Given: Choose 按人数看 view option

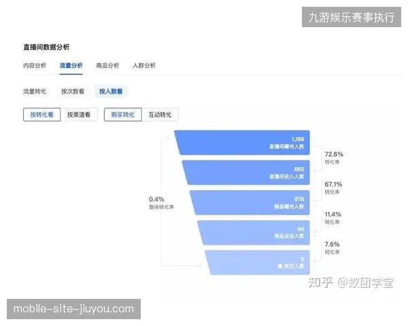Looking at the screenshot, I should point(111,91).
